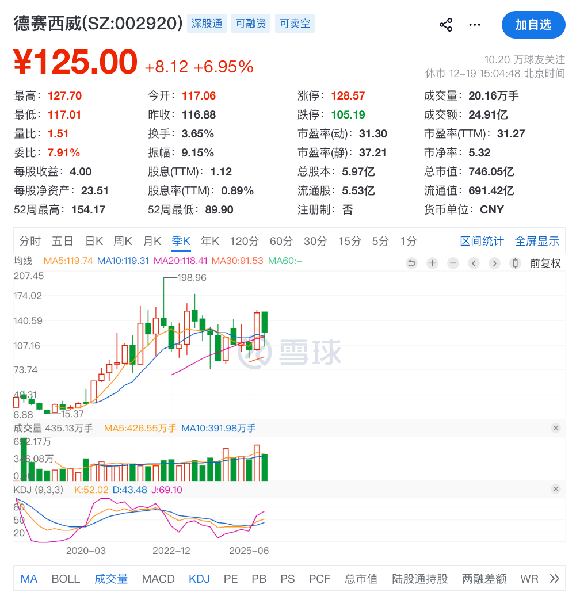Zoom out chart with minus icon
The width and height of the screenshot is (580, 596).
453,263
